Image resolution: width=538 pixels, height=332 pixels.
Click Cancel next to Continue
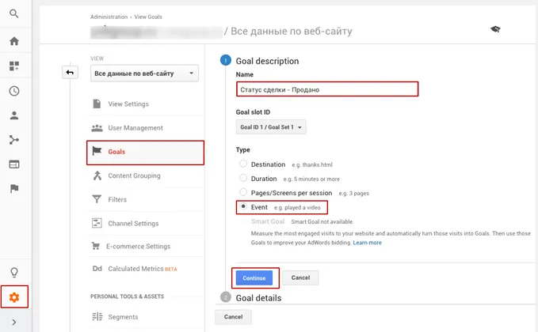click(x=300, y=277)
